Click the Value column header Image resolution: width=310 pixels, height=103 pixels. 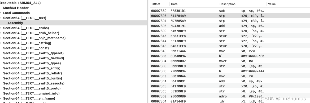tap(272, 4)
